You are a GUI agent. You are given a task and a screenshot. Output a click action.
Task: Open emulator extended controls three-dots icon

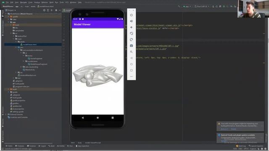click(131, 76)
